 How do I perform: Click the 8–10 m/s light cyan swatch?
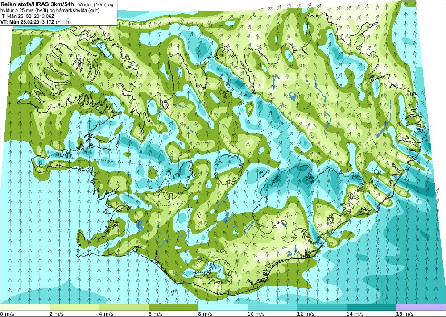coord(223,307)
